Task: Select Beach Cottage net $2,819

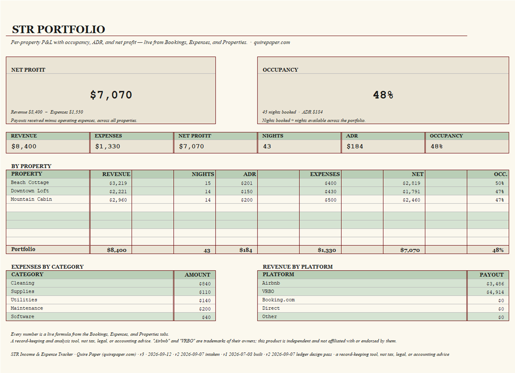Action: (x=411, y=183)
